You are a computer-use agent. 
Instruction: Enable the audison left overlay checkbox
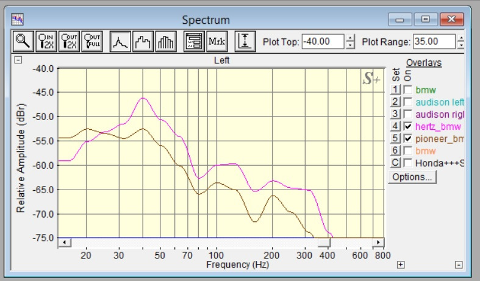point(407,102)
